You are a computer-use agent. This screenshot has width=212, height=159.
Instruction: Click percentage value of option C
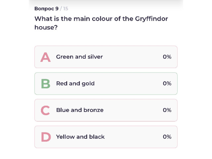[167, 110]
